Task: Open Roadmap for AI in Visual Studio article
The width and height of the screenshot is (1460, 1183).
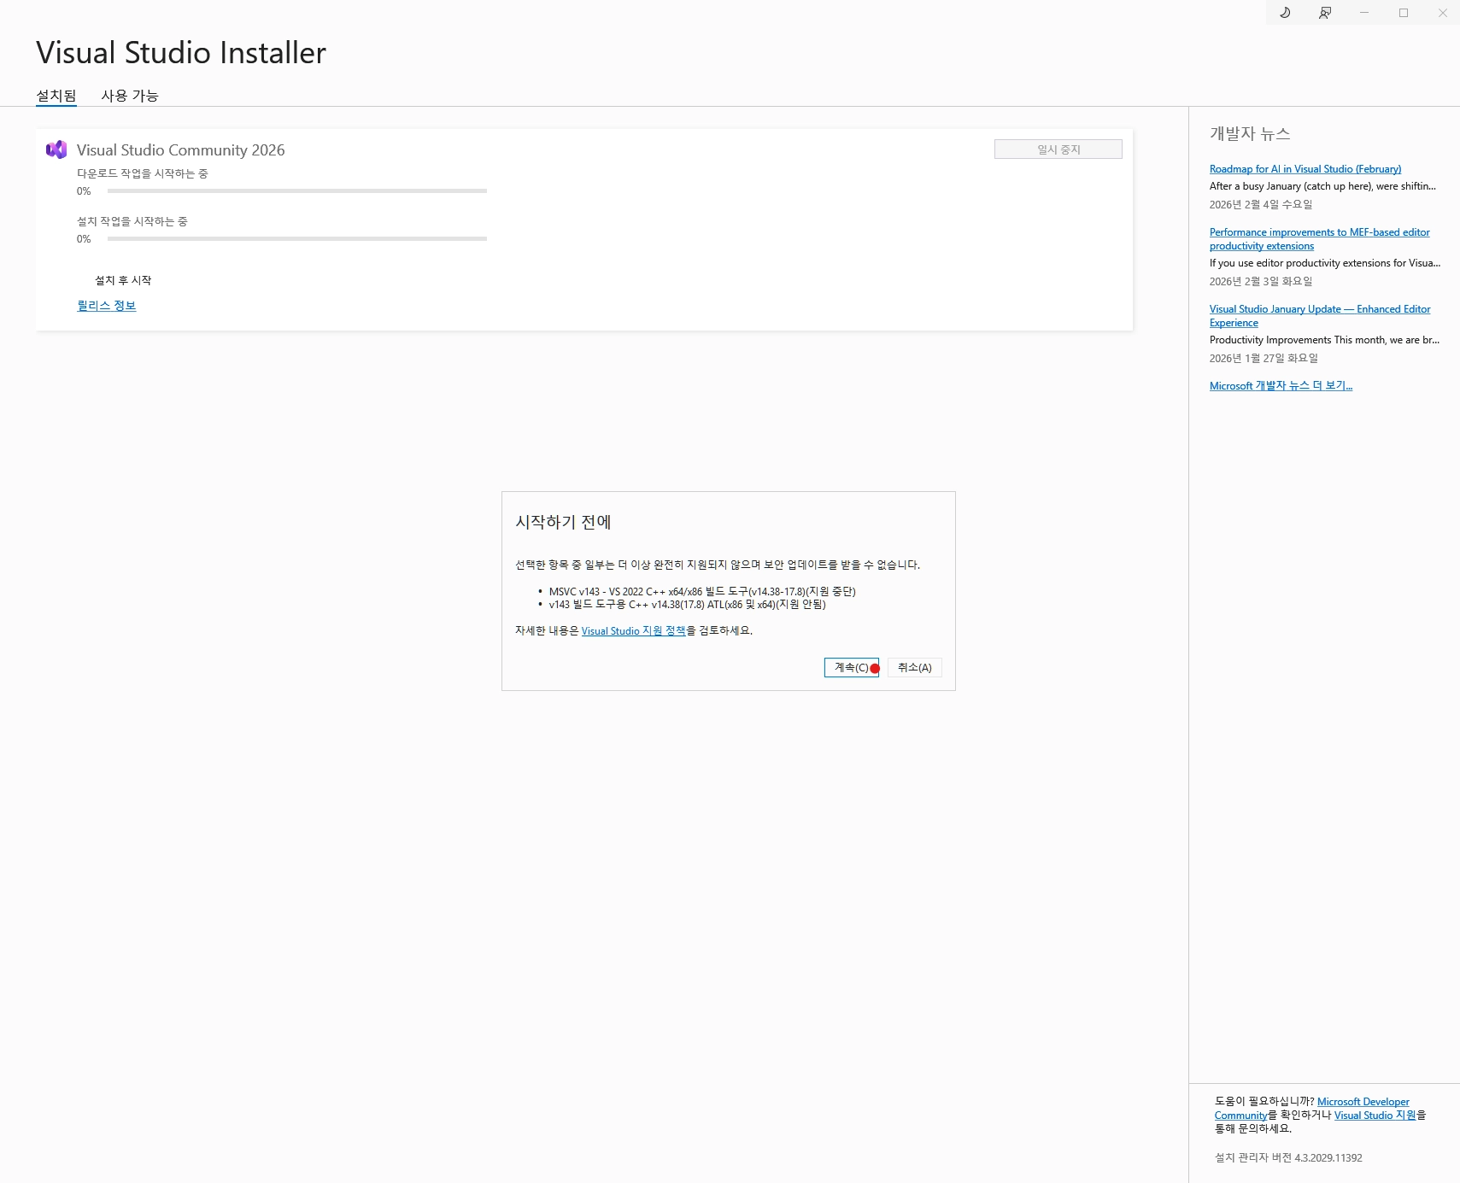Action: [1305, 169]
